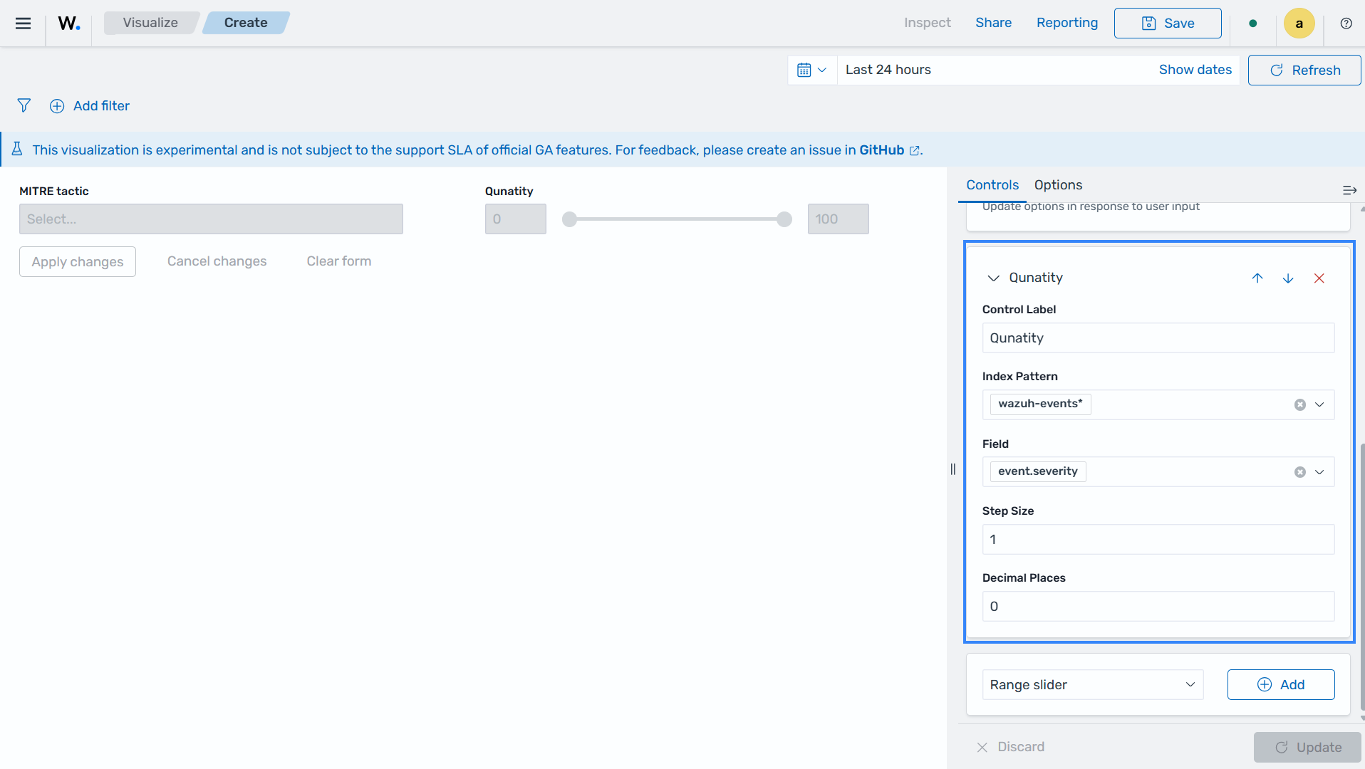Switch to the Controls tab
Image resolution: width=1365 pixels, height=769 pixels.
tap(992, 185)
